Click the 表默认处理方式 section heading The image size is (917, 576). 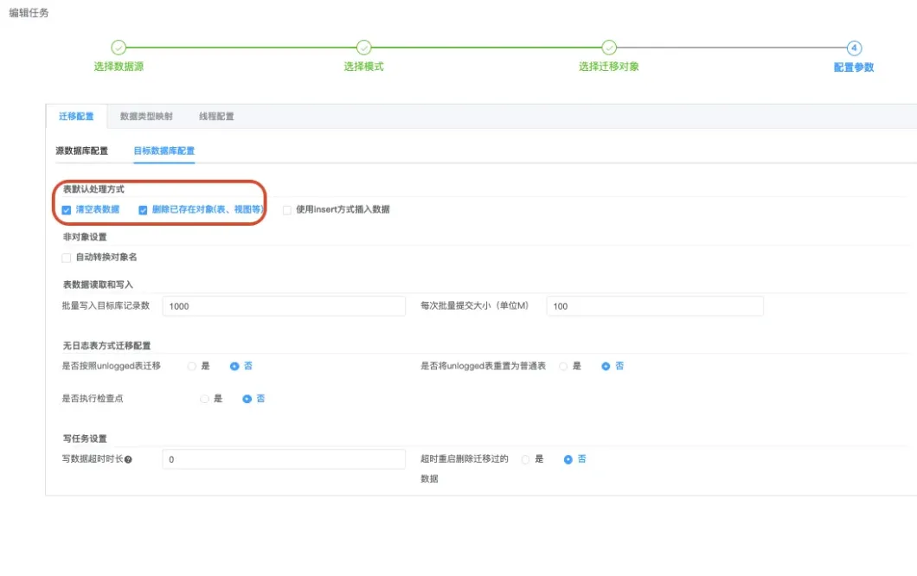[93, 189]
